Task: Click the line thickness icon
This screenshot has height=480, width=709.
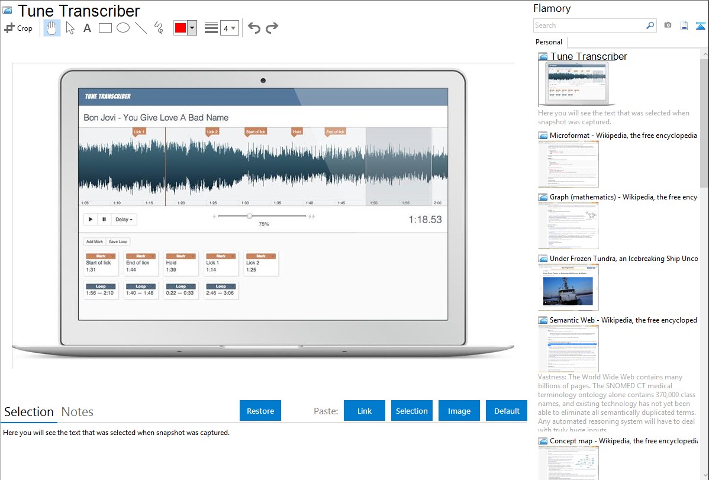Action: click(x=211, y=28)
